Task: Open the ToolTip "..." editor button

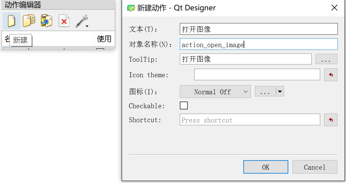Action: pyautogui.click(x=326, y=59)
